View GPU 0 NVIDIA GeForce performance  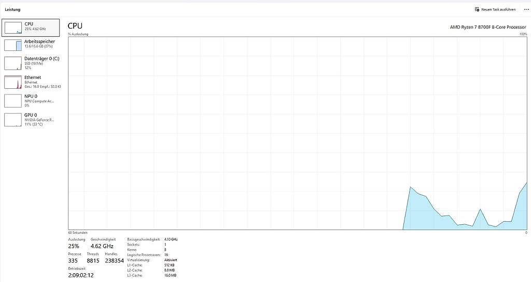31,119
